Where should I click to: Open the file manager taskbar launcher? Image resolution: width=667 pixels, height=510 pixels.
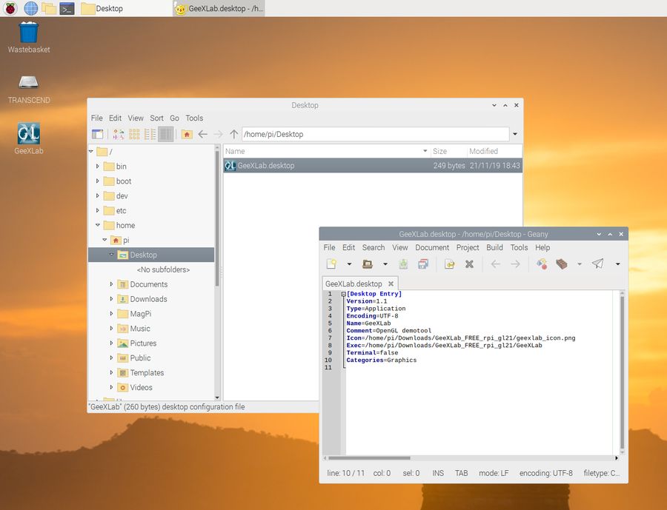[49, 8]
